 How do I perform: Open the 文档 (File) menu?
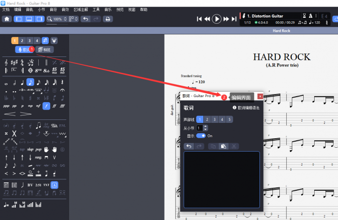[x=6, y=9]
